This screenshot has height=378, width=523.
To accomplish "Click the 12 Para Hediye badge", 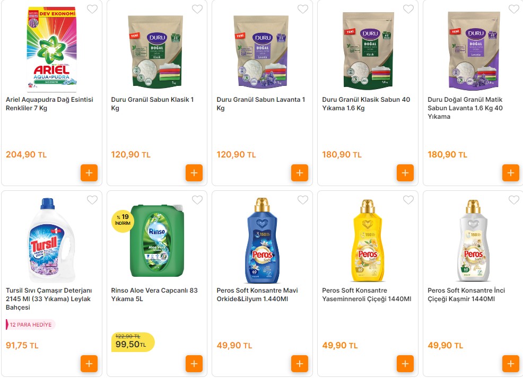I will coord(31,324).
